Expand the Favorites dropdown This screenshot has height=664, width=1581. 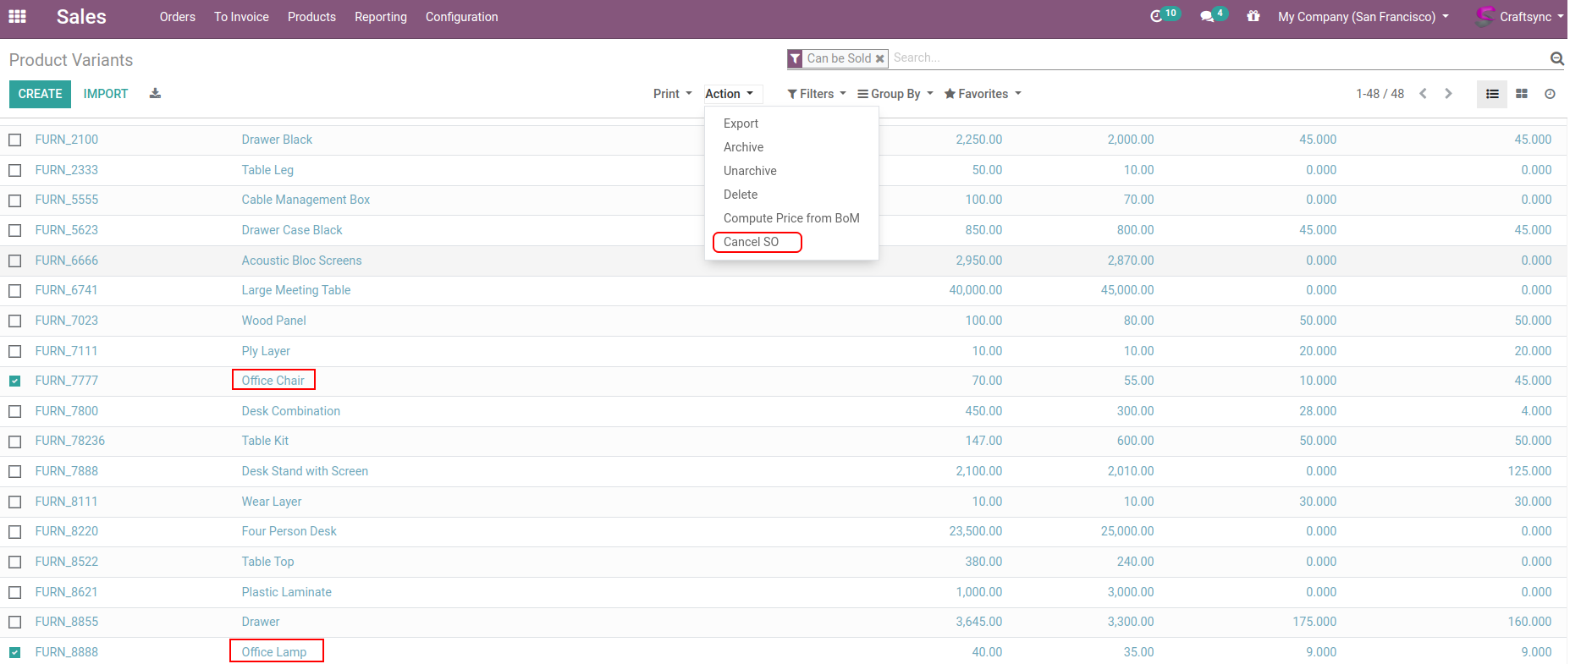pos(983,94)
